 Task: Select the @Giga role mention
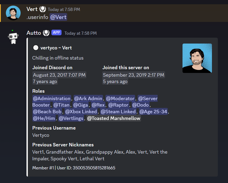point(81,105)
